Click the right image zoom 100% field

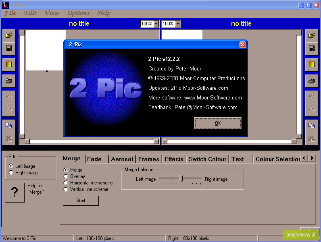point(168,24)
